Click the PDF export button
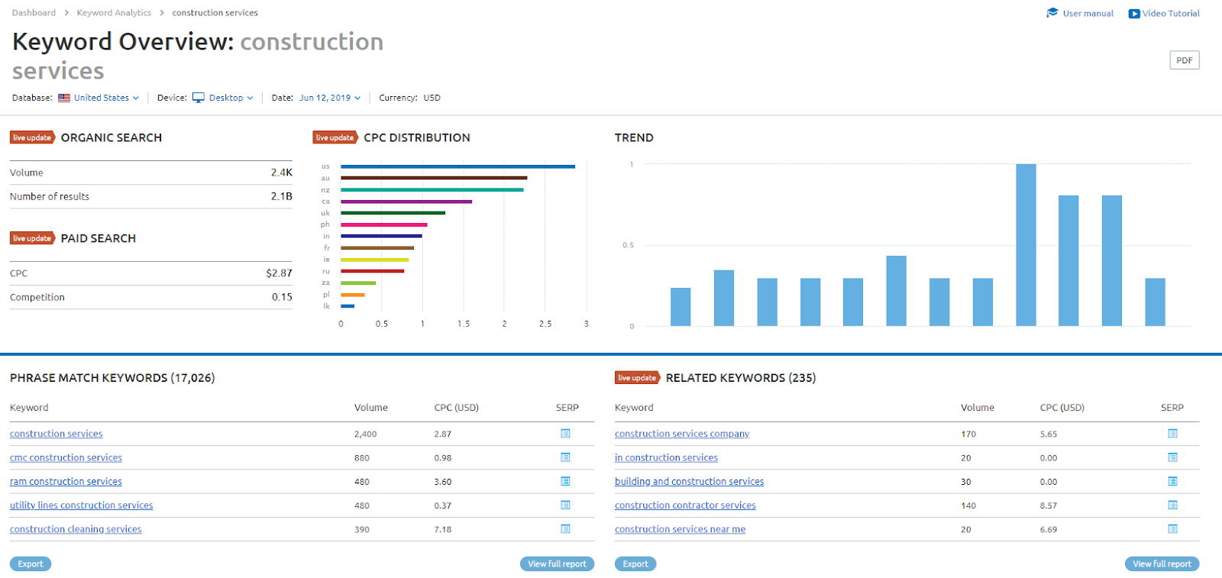This screenshot has height=578, width=1222. tap(1185, 60)
